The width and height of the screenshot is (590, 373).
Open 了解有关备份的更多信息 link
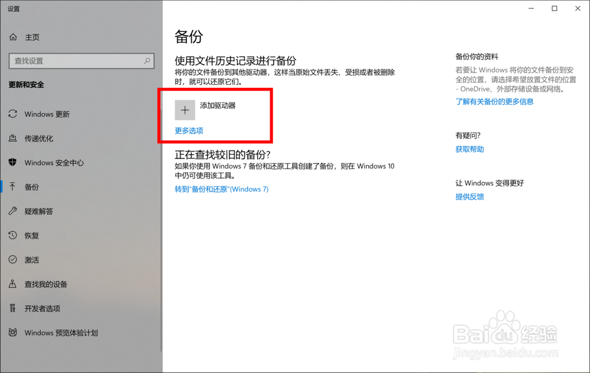click(494, 101)
